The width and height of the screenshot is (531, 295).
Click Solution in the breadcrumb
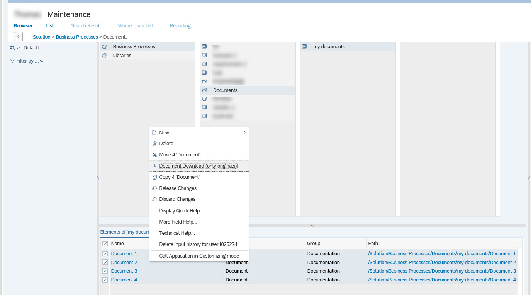[x=42, y=37]
